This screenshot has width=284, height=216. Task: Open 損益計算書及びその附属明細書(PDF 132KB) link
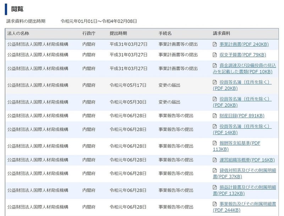click(244, 190)
